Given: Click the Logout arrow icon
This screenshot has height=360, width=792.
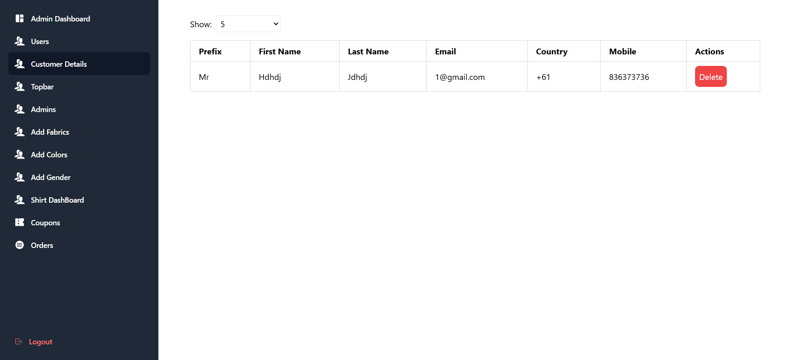Looking at the screenshot, I should point(19,341).
